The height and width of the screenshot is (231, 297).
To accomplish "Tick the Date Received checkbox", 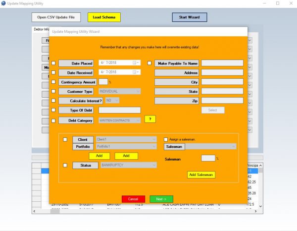I will tap(53, 72).
